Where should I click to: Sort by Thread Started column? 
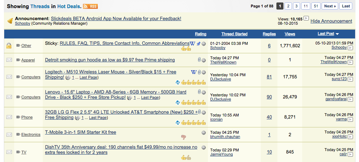[234, 34]
